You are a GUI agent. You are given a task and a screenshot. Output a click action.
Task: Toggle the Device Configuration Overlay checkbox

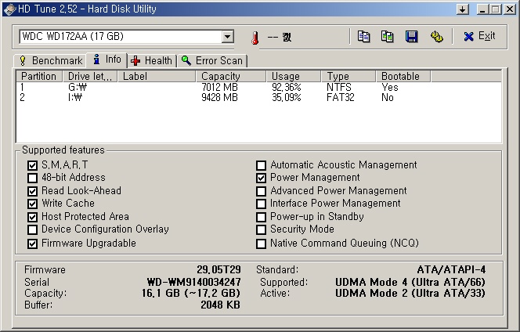(32, 229)
